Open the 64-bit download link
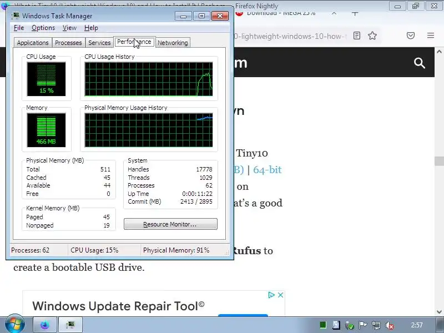Screen dimensions: 444x333 click(268, 170)
